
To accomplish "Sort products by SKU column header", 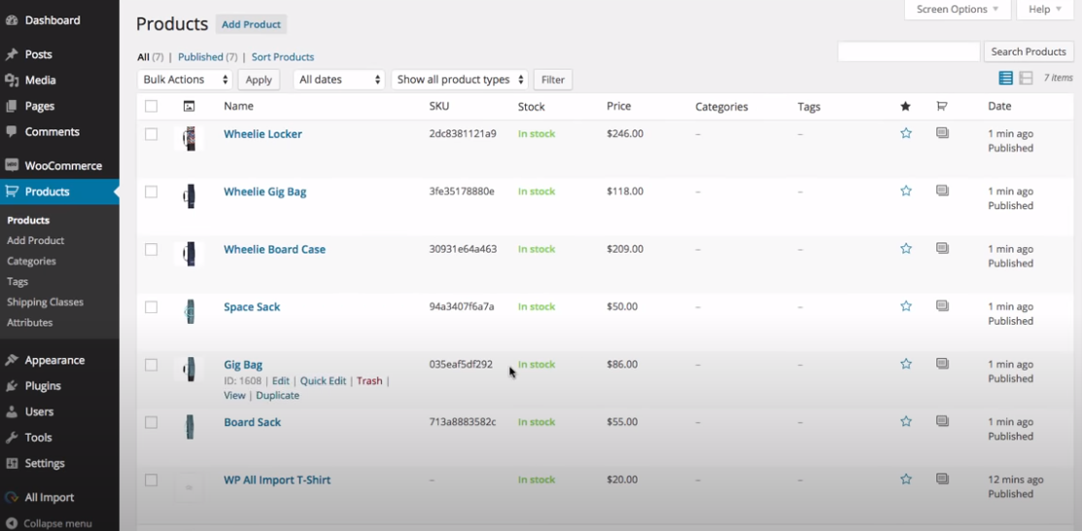I will pyautogui.click(x=438, y=106).
